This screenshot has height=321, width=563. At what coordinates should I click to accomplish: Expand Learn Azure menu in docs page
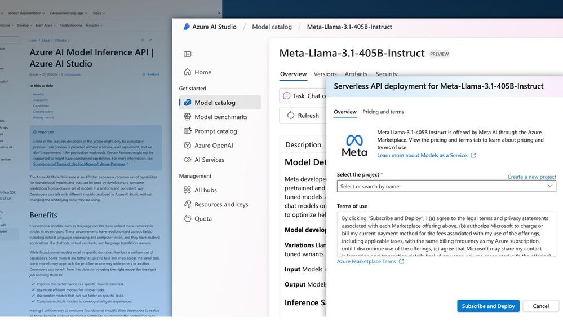coord(46,25)
